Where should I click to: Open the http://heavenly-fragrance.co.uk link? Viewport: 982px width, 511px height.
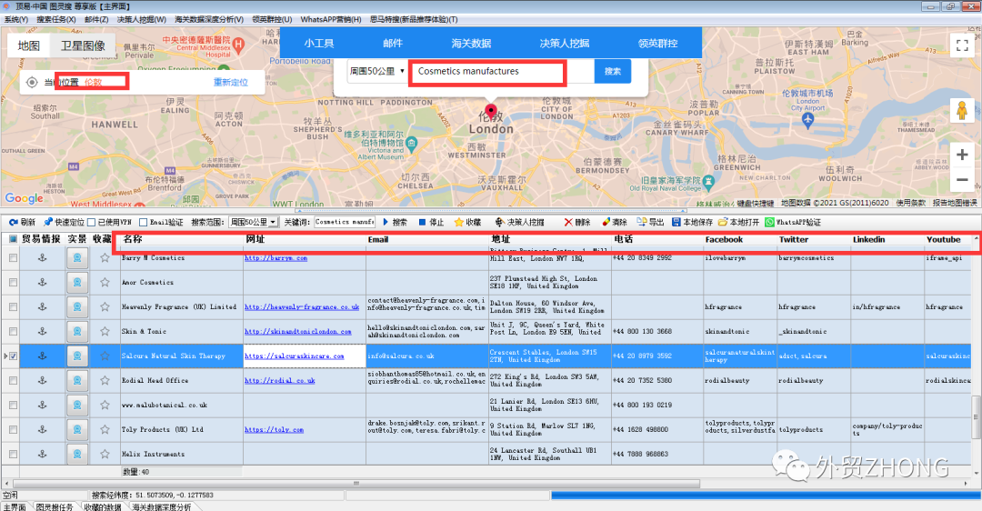pyautogui.click(x=302, y=306)
